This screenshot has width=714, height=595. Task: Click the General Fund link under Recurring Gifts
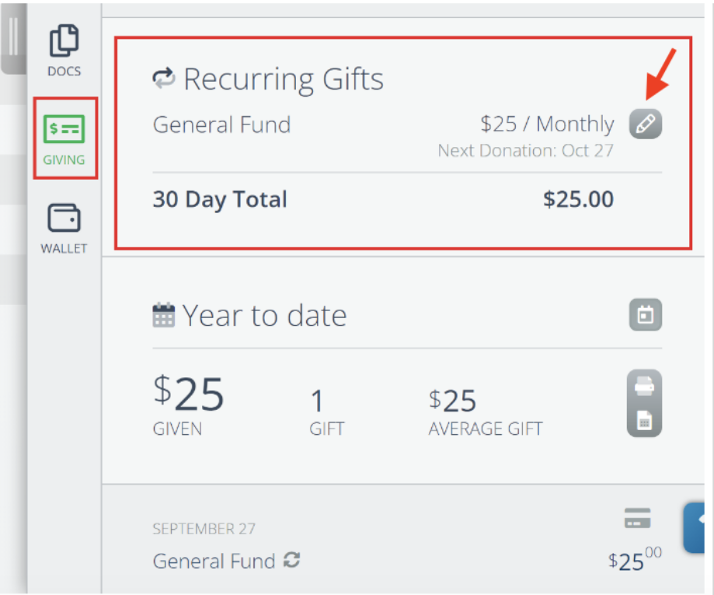point(221,124)
